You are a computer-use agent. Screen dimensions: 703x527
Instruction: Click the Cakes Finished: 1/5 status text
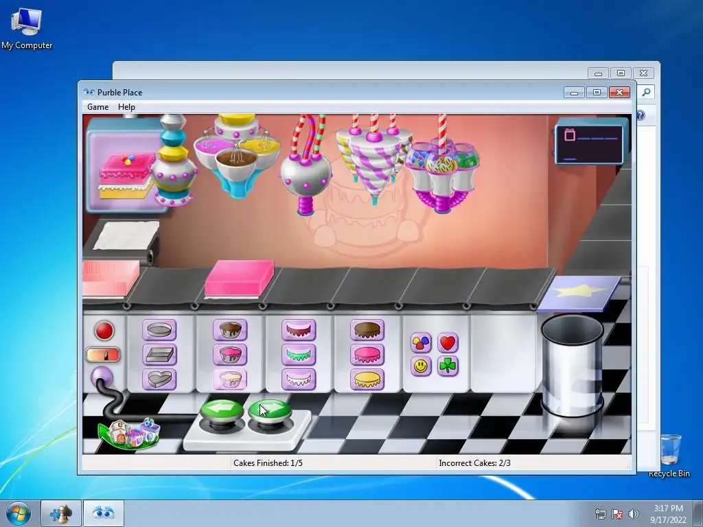point(268,463)
